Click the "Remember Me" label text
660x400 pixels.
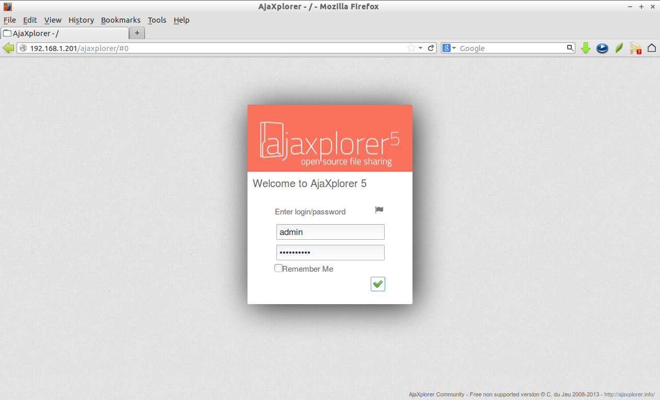(x=308, y=269)
